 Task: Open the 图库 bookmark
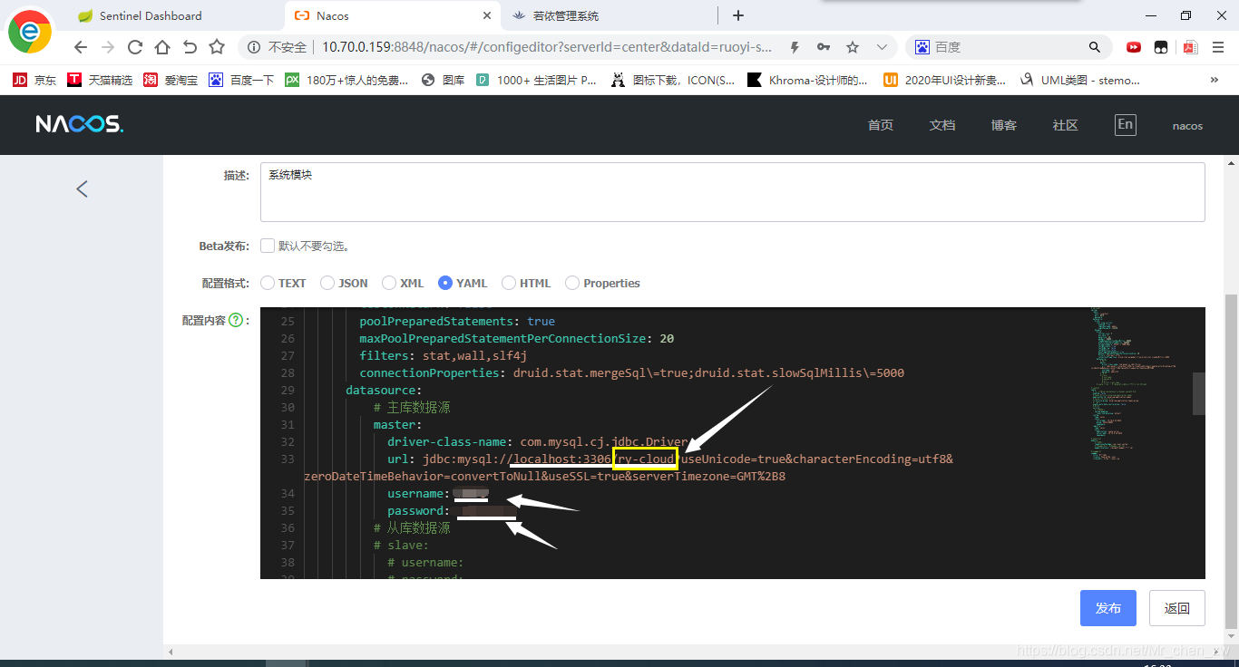click(x=444, y=80)
